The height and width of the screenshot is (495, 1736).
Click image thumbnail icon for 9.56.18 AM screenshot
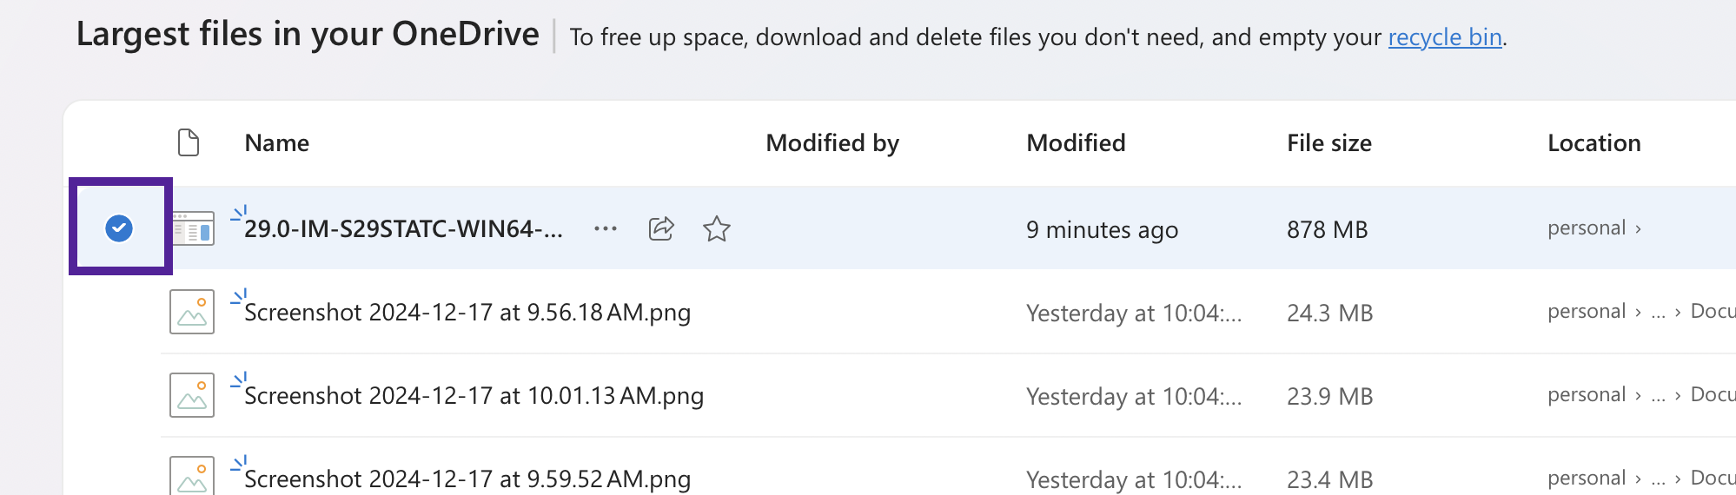click(192, 312)
